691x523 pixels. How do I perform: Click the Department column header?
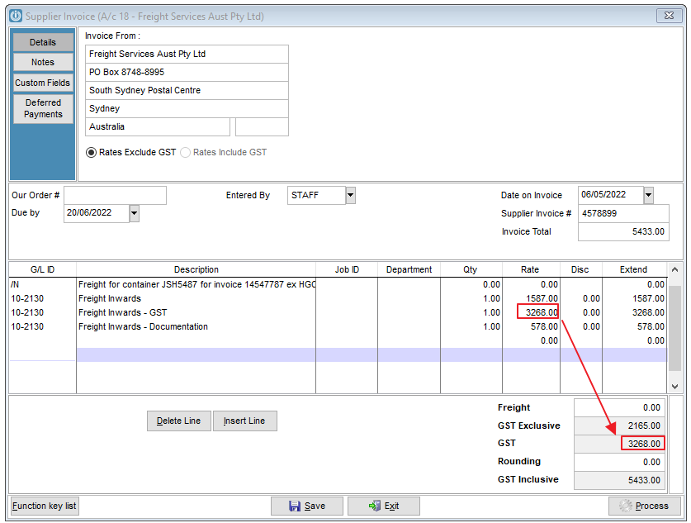(x=409, y=270)
